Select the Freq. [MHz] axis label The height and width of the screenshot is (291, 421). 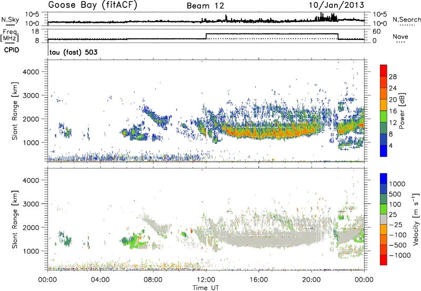click(9, 35)
